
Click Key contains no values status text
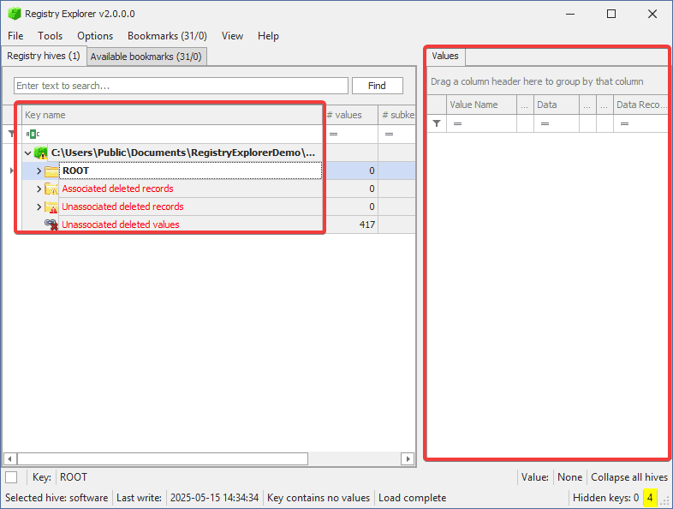click(x=319, y=498)
